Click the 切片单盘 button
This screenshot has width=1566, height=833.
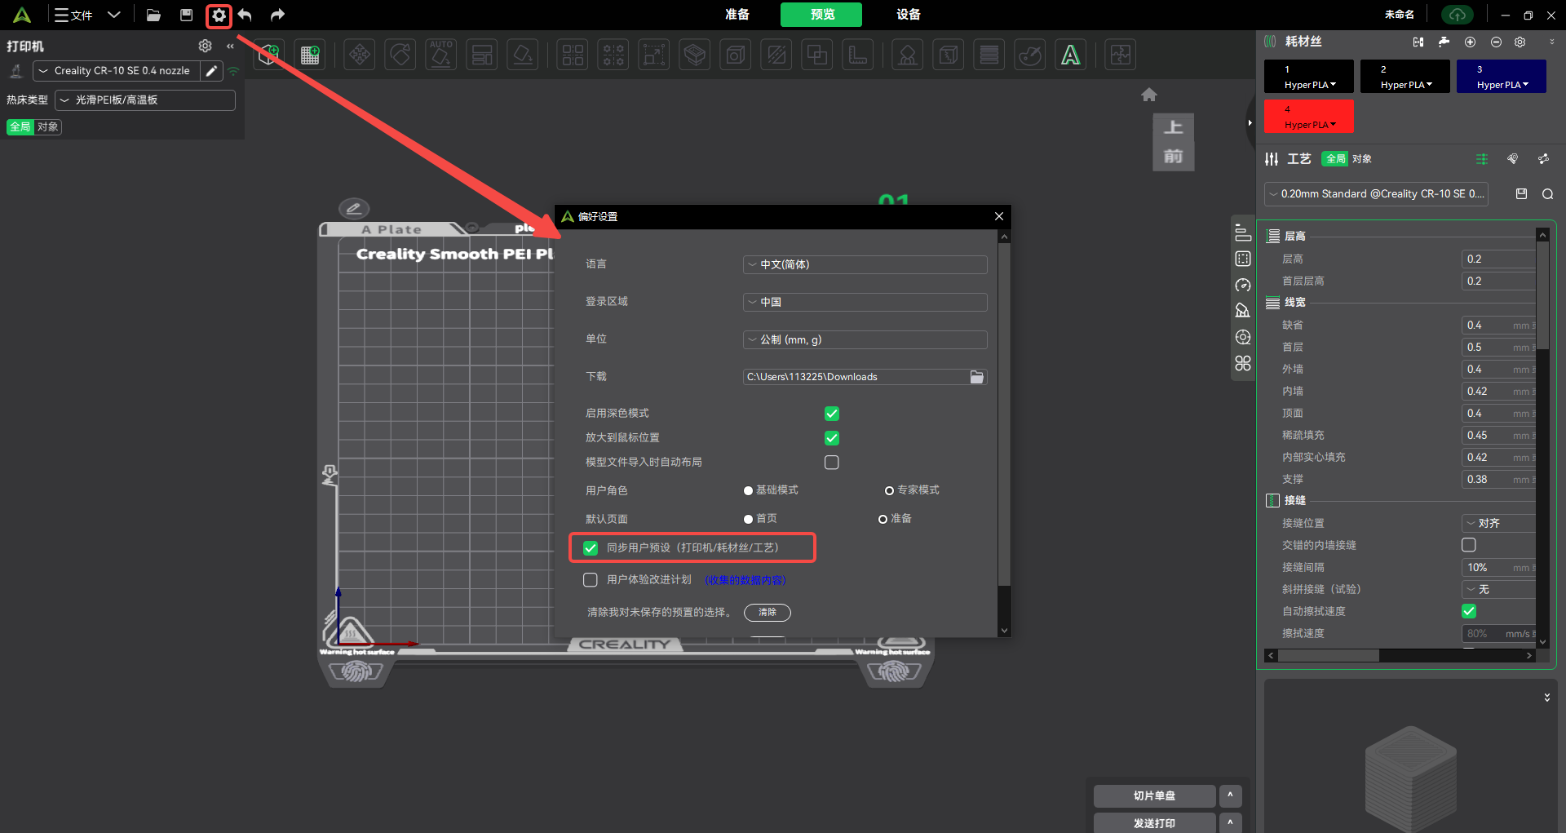pos(1154,796)
